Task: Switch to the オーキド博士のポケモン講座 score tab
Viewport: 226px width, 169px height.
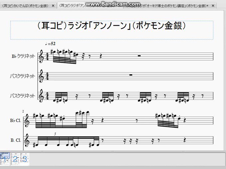Action: 167,6
